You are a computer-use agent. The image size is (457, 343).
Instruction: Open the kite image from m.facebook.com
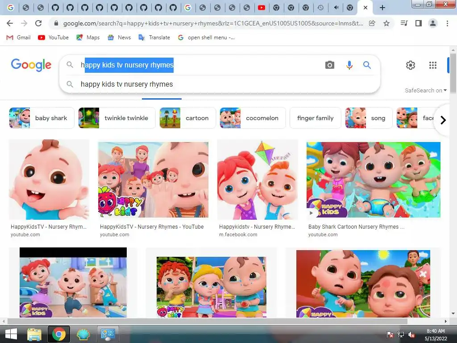tap(258, 180)
